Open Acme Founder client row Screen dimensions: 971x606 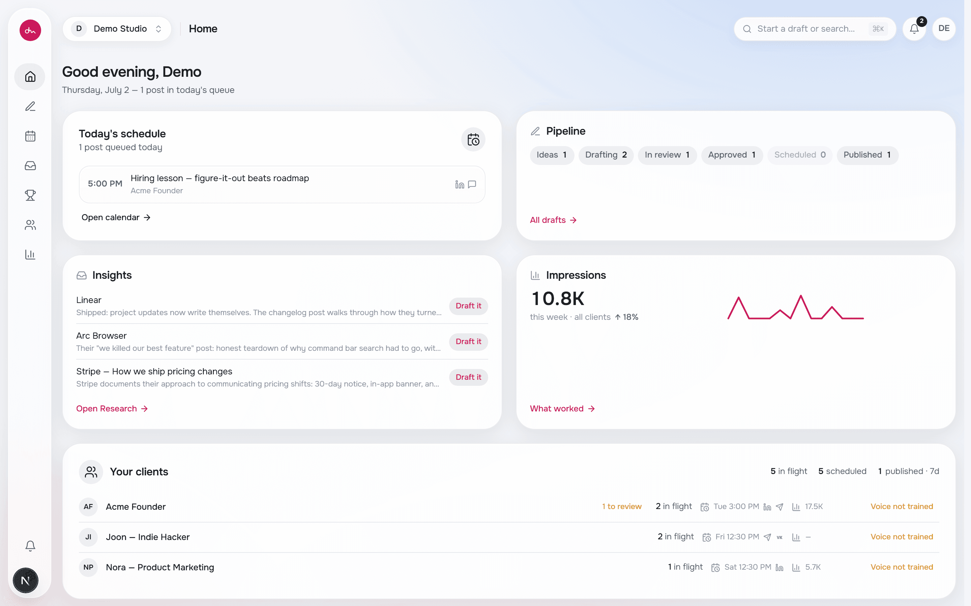[509, 507]
